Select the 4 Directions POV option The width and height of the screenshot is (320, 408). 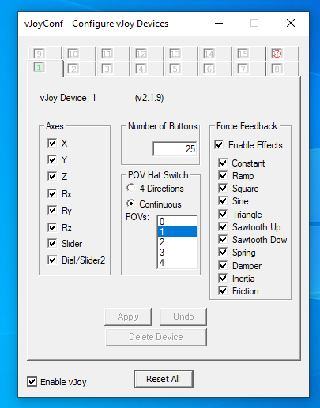[x=131, y=188]
